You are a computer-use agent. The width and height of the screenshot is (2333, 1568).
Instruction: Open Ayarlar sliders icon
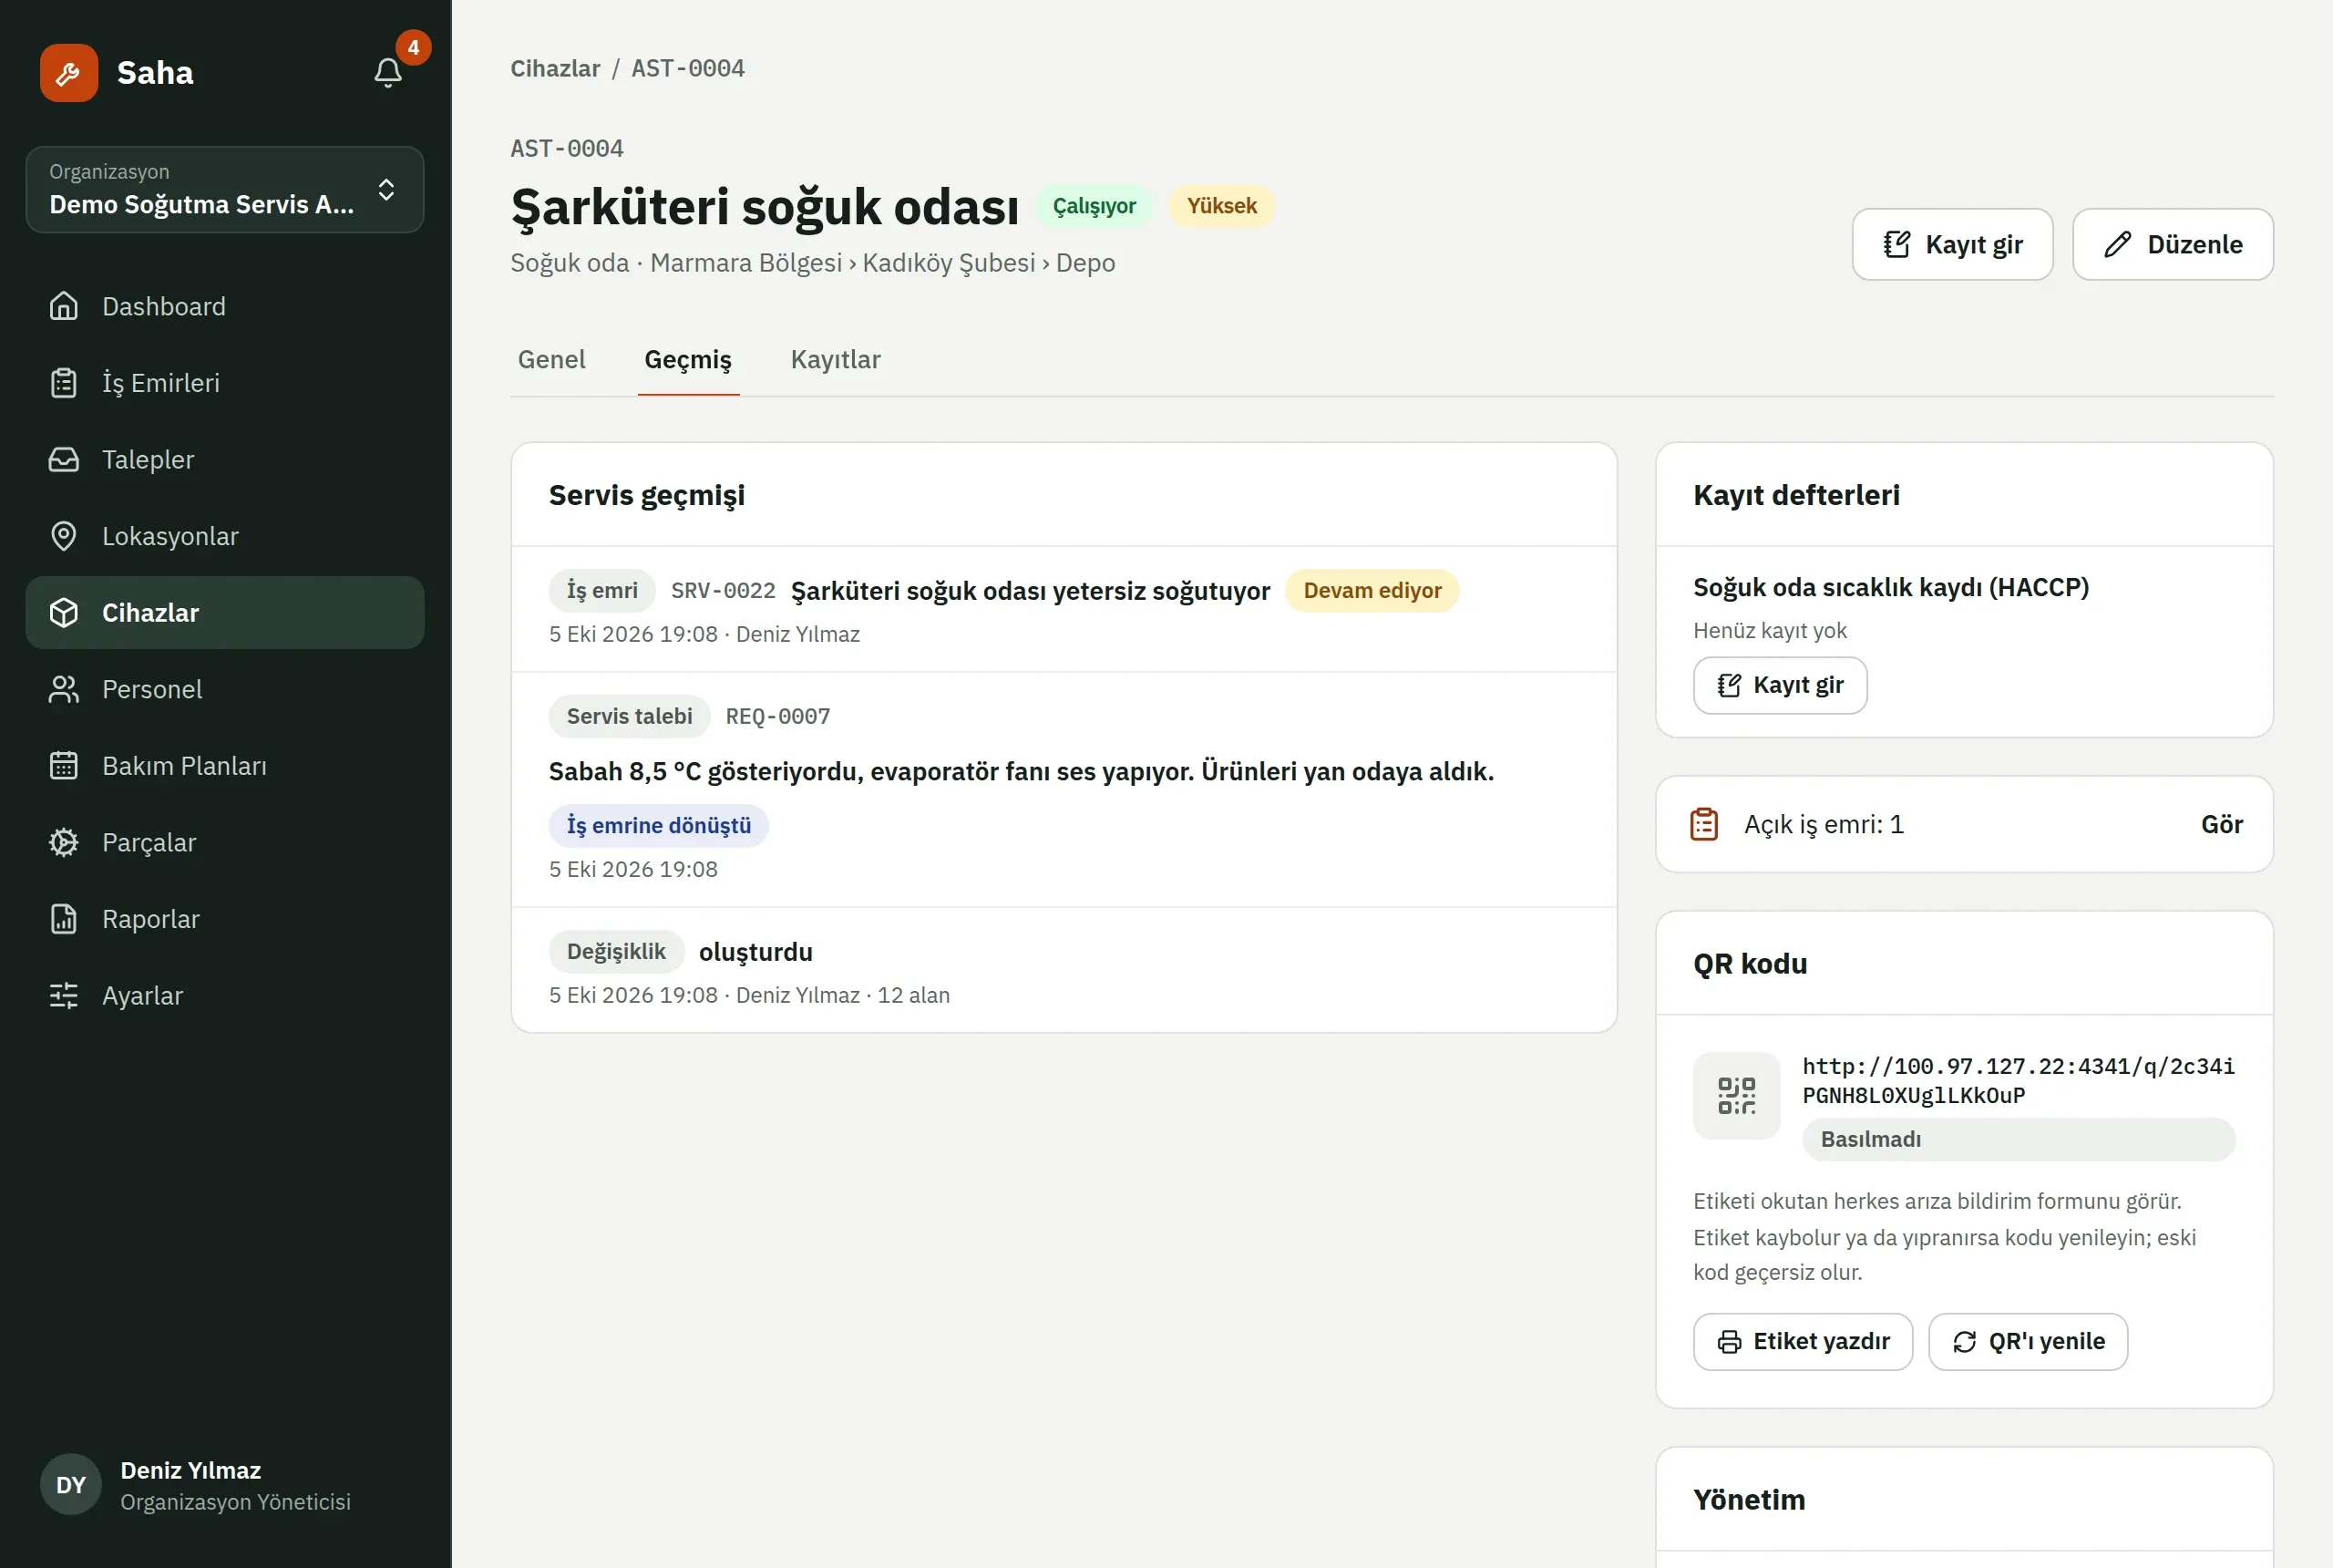(64, 995)
